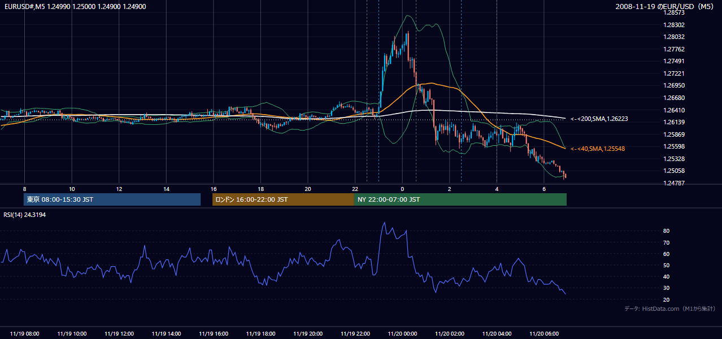722x339 pixels.
Task: Click hour label 0 under price chart
Action: (402, 189)
